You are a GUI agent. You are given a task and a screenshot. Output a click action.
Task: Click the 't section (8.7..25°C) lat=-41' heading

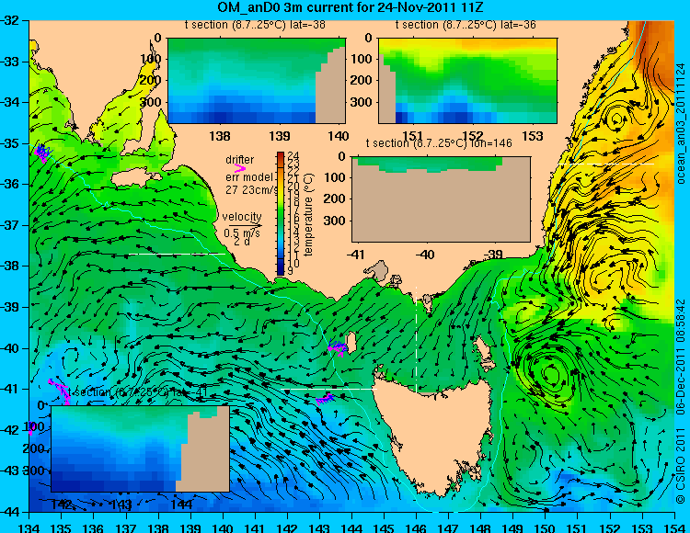tap(137, 392)
